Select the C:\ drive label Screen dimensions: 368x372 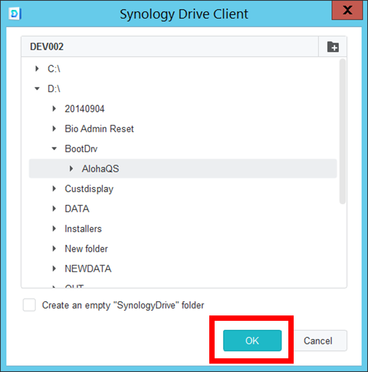click(54, 69)
